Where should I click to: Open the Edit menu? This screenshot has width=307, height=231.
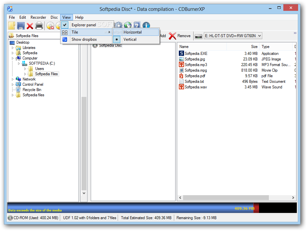pyautogui.click(x=23, y=17)
